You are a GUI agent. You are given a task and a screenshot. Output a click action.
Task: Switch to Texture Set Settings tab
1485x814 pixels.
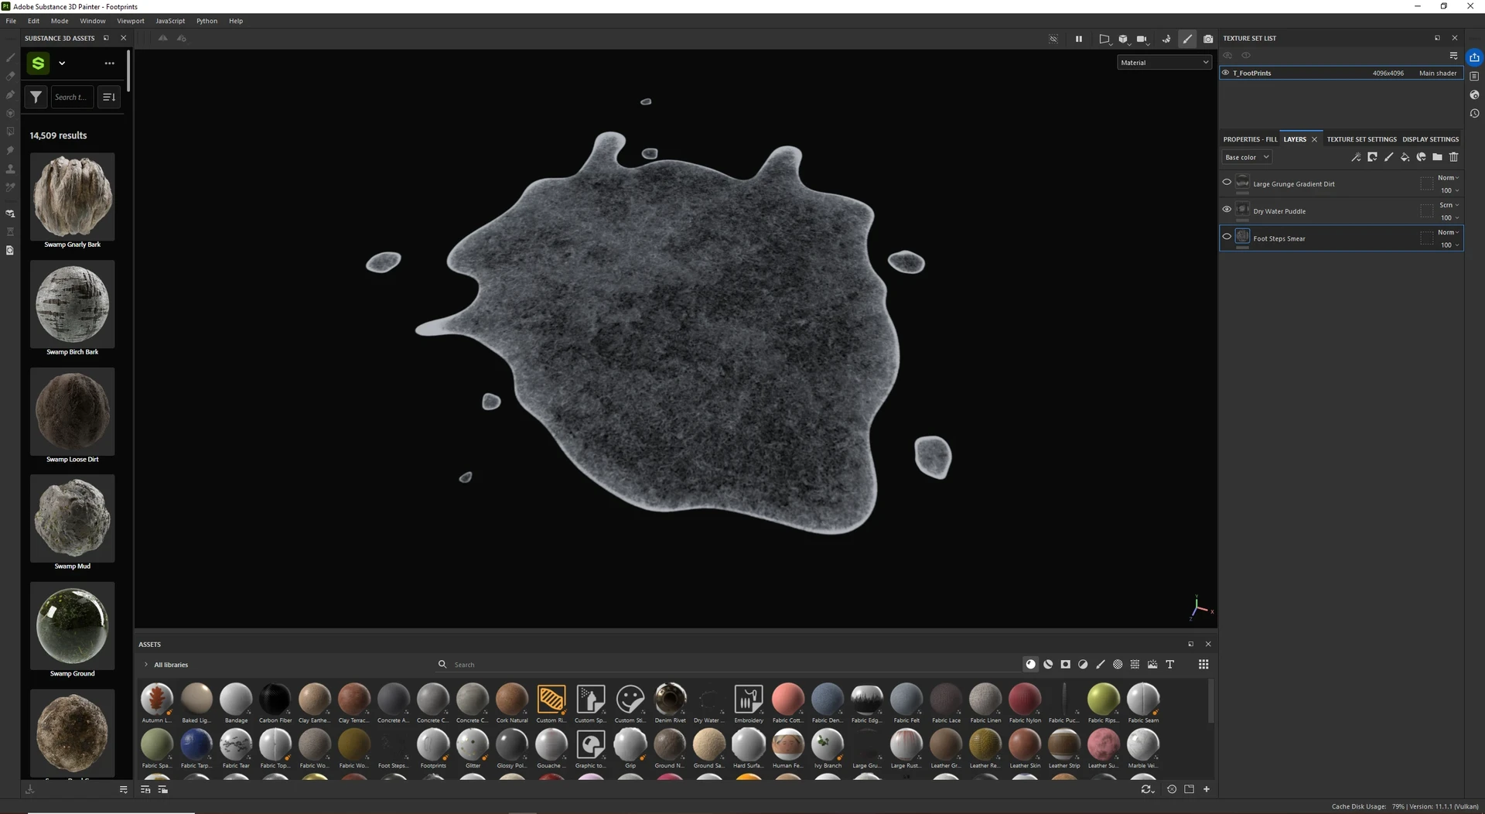tap(1362, 139)
